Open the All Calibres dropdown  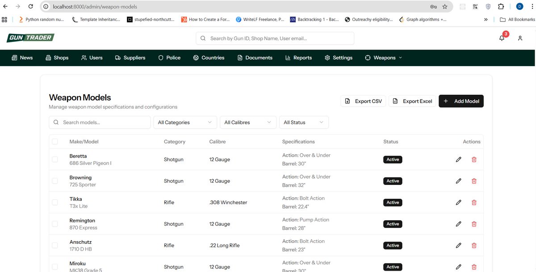point(248,122)
